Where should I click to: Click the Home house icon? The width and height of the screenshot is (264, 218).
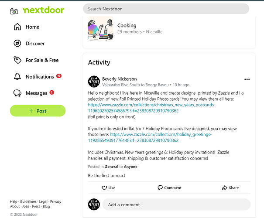pyautogui.click(x=17, y=27)
